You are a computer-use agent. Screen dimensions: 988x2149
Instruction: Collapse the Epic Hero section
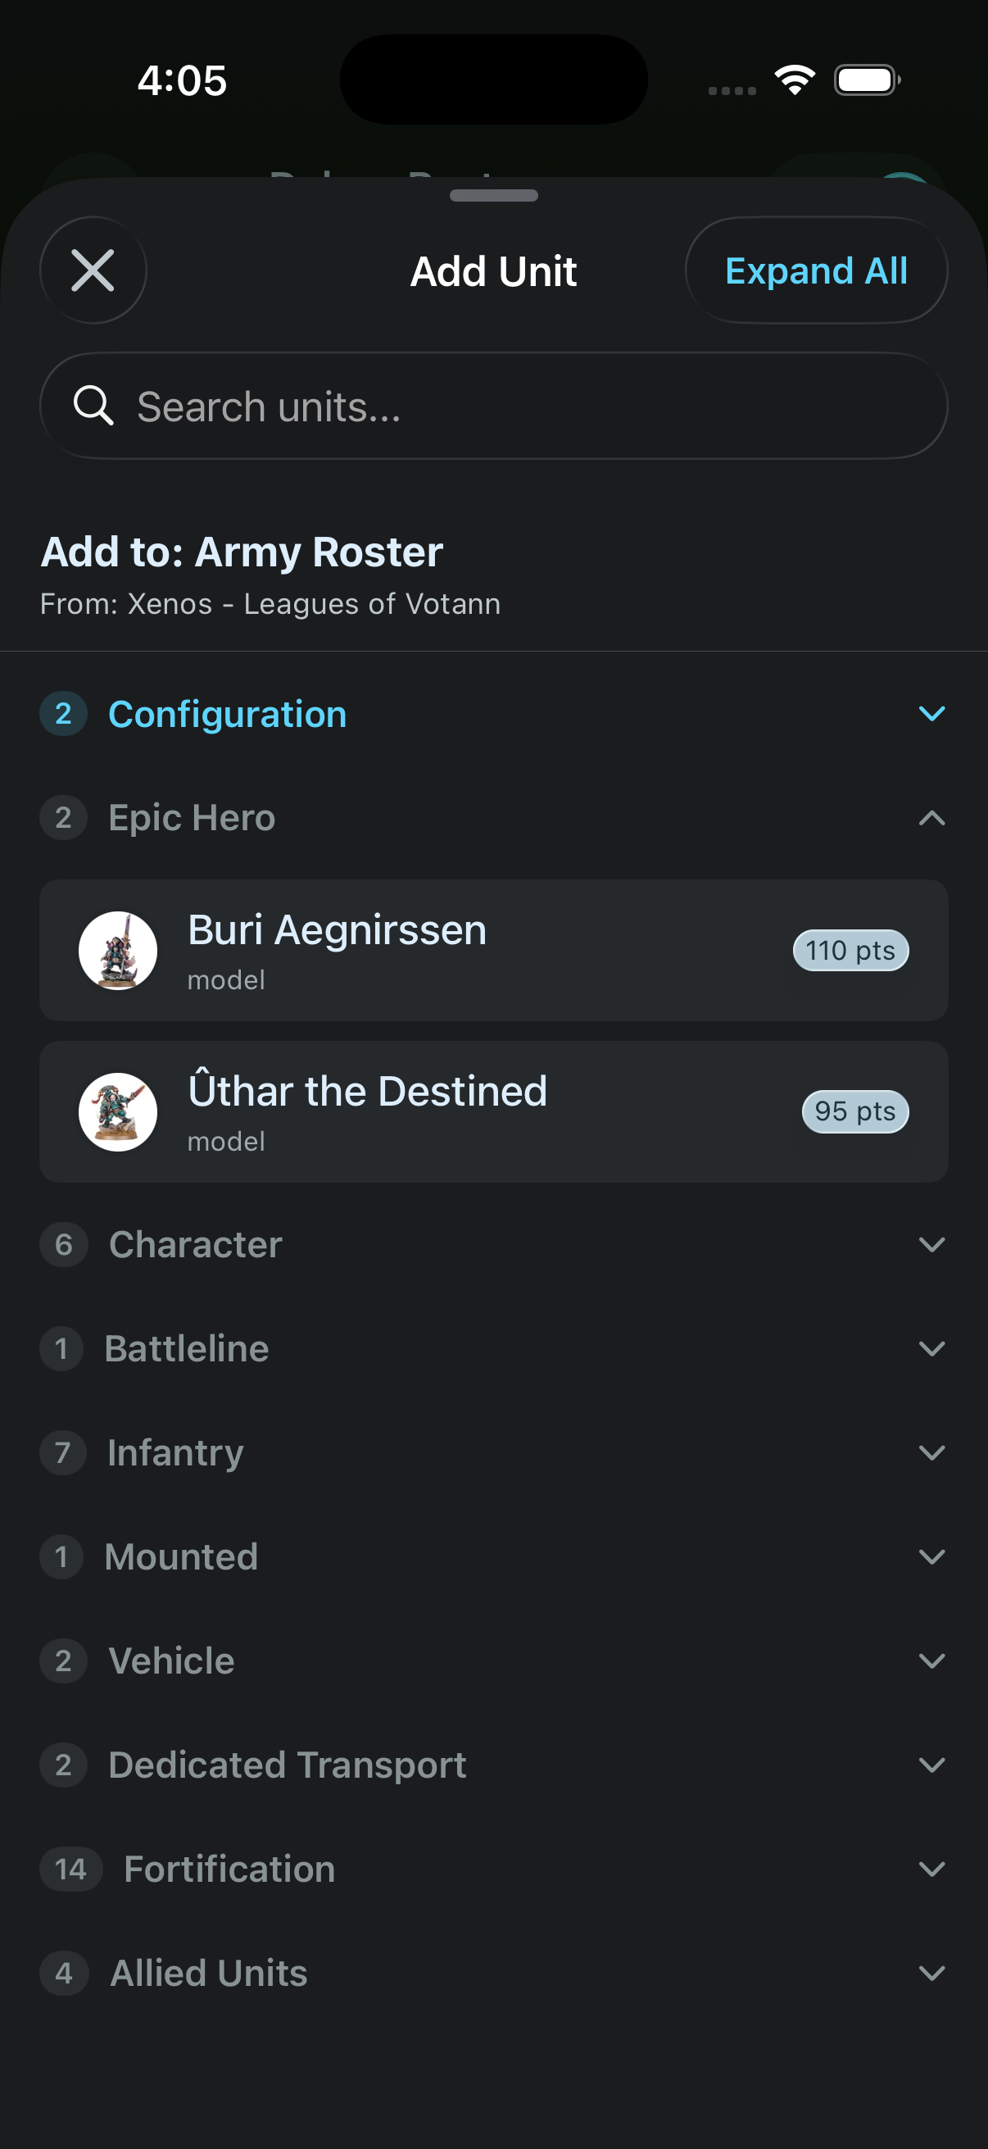pos(931,818)
